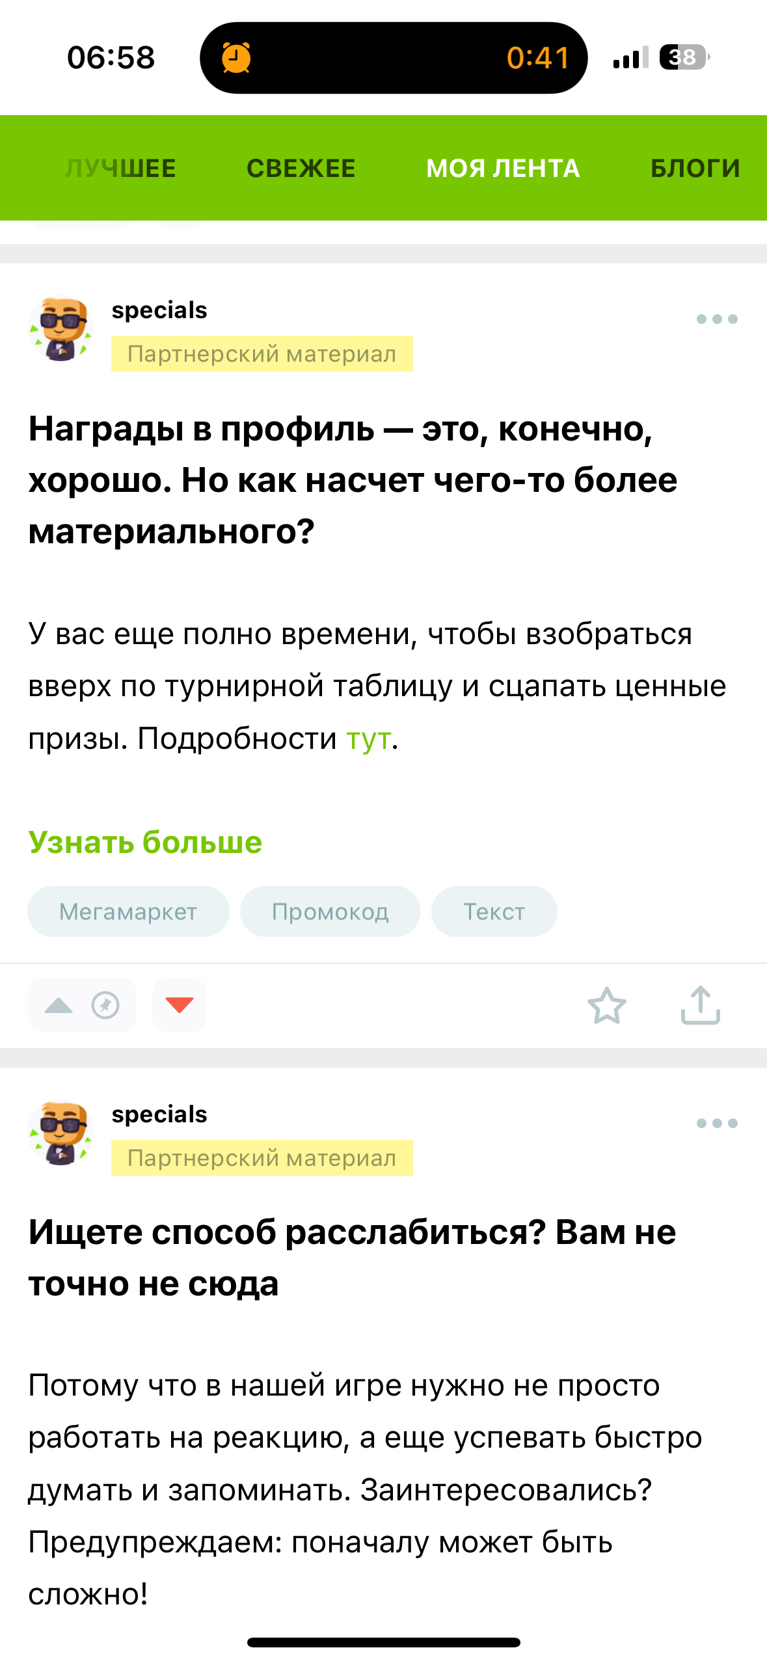Click the Узнать больше link
Viewport: 767px width, 1663px height.
(145, 843)
